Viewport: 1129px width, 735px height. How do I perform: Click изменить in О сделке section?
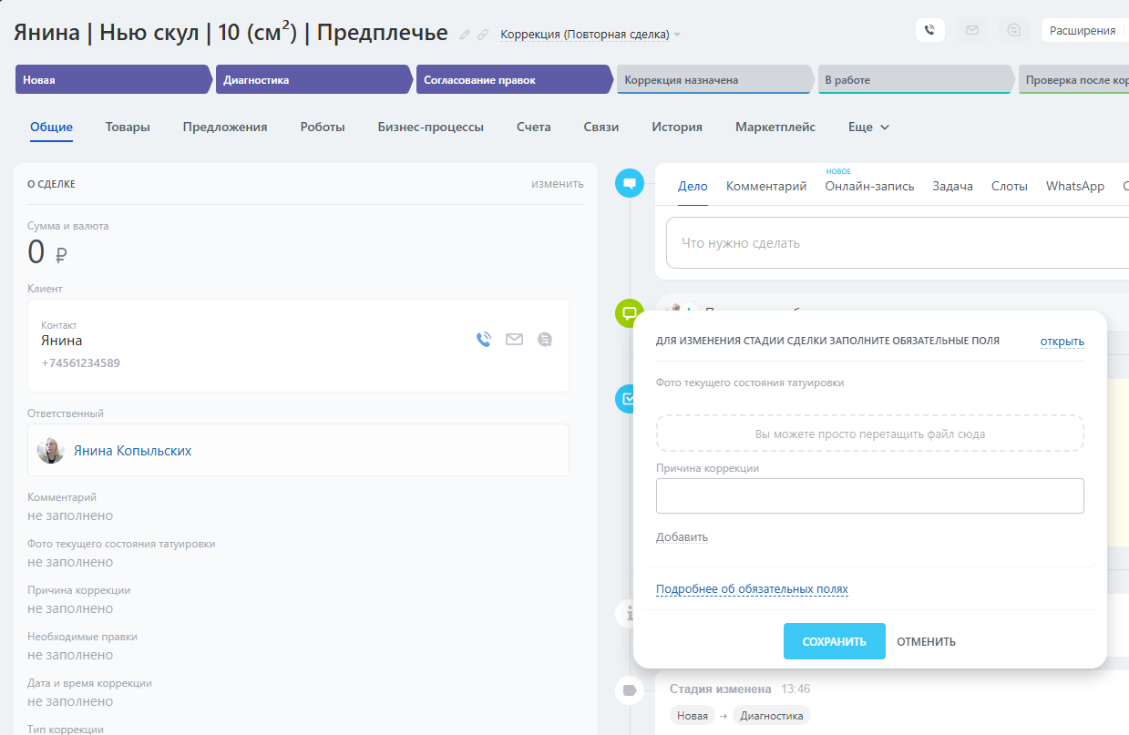click(x=557, y=184)
